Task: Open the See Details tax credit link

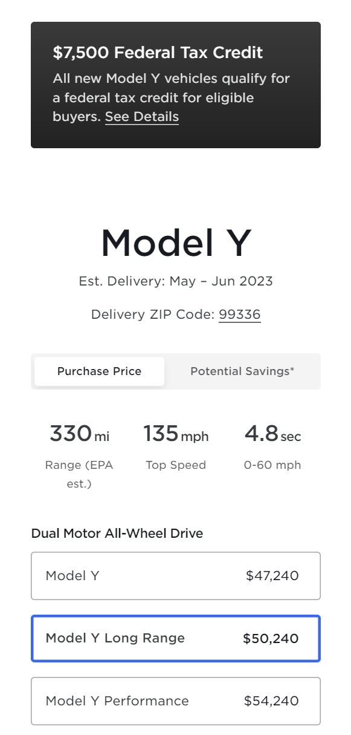Action: (142, 117)
